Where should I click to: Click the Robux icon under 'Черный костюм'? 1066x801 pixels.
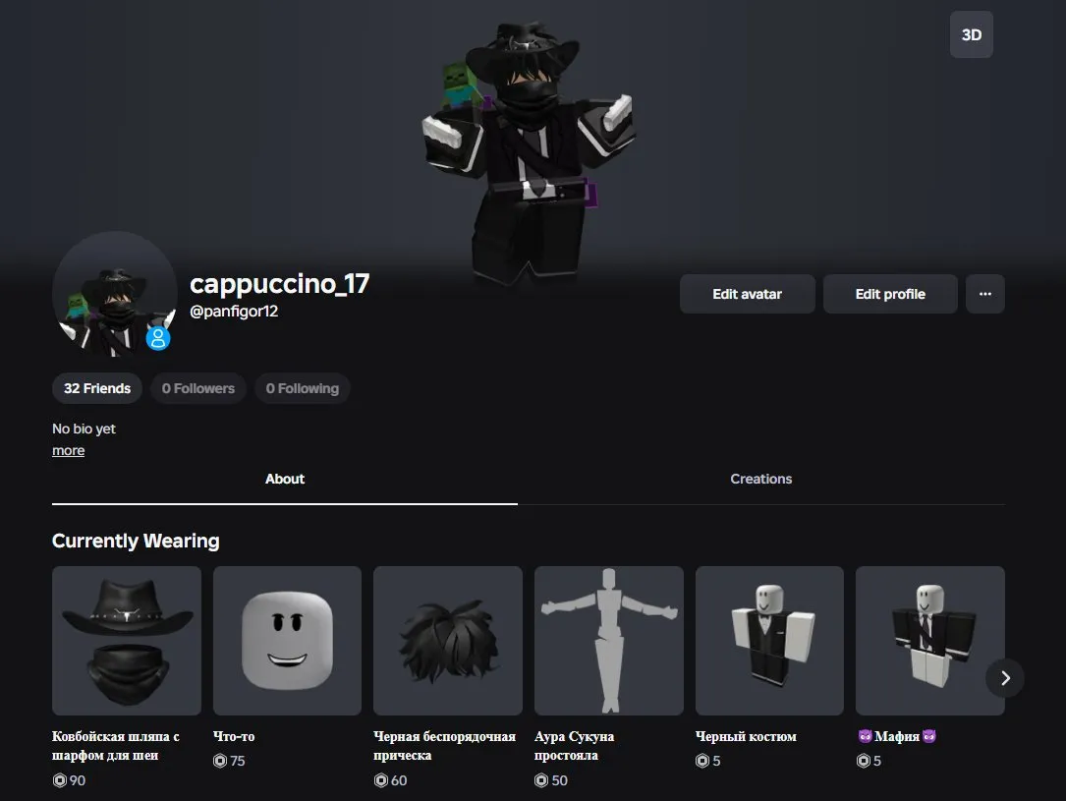click(702, 761)
